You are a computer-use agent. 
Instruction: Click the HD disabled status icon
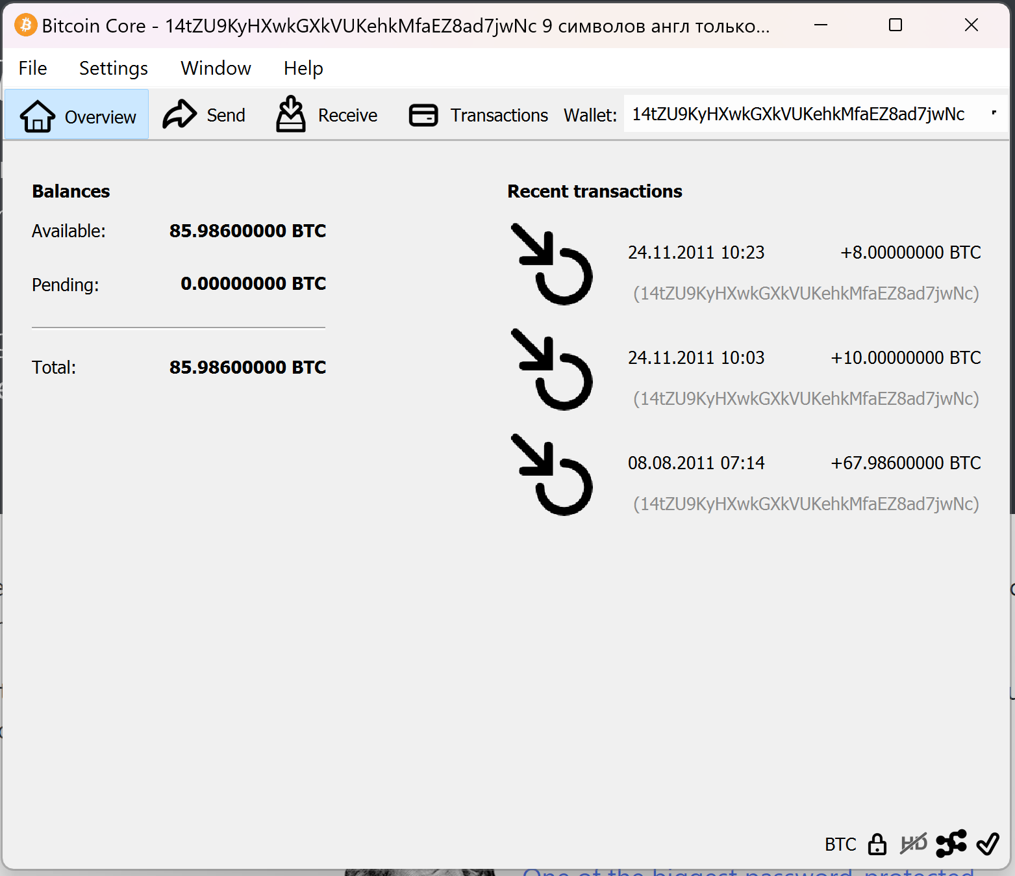tap(914, 844)
